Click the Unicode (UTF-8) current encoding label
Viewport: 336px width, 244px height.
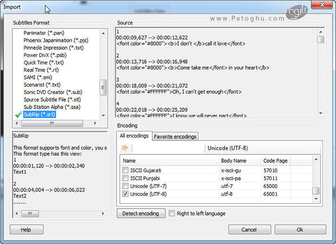pos(227,148)
